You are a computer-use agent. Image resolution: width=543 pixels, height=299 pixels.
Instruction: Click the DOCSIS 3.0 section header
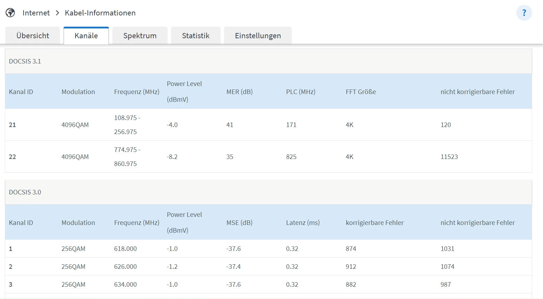[25, 192]
